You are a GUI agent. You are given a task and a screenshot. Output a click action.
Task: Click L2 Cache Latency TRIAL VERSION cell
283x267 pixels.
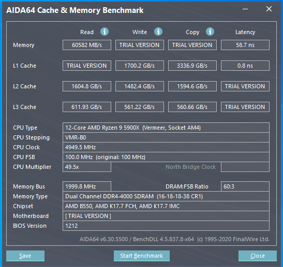click(245, 86)
